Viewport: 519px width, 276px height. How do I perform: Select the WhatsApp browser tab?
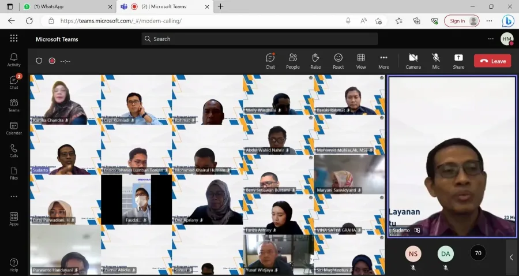(68, 6)
